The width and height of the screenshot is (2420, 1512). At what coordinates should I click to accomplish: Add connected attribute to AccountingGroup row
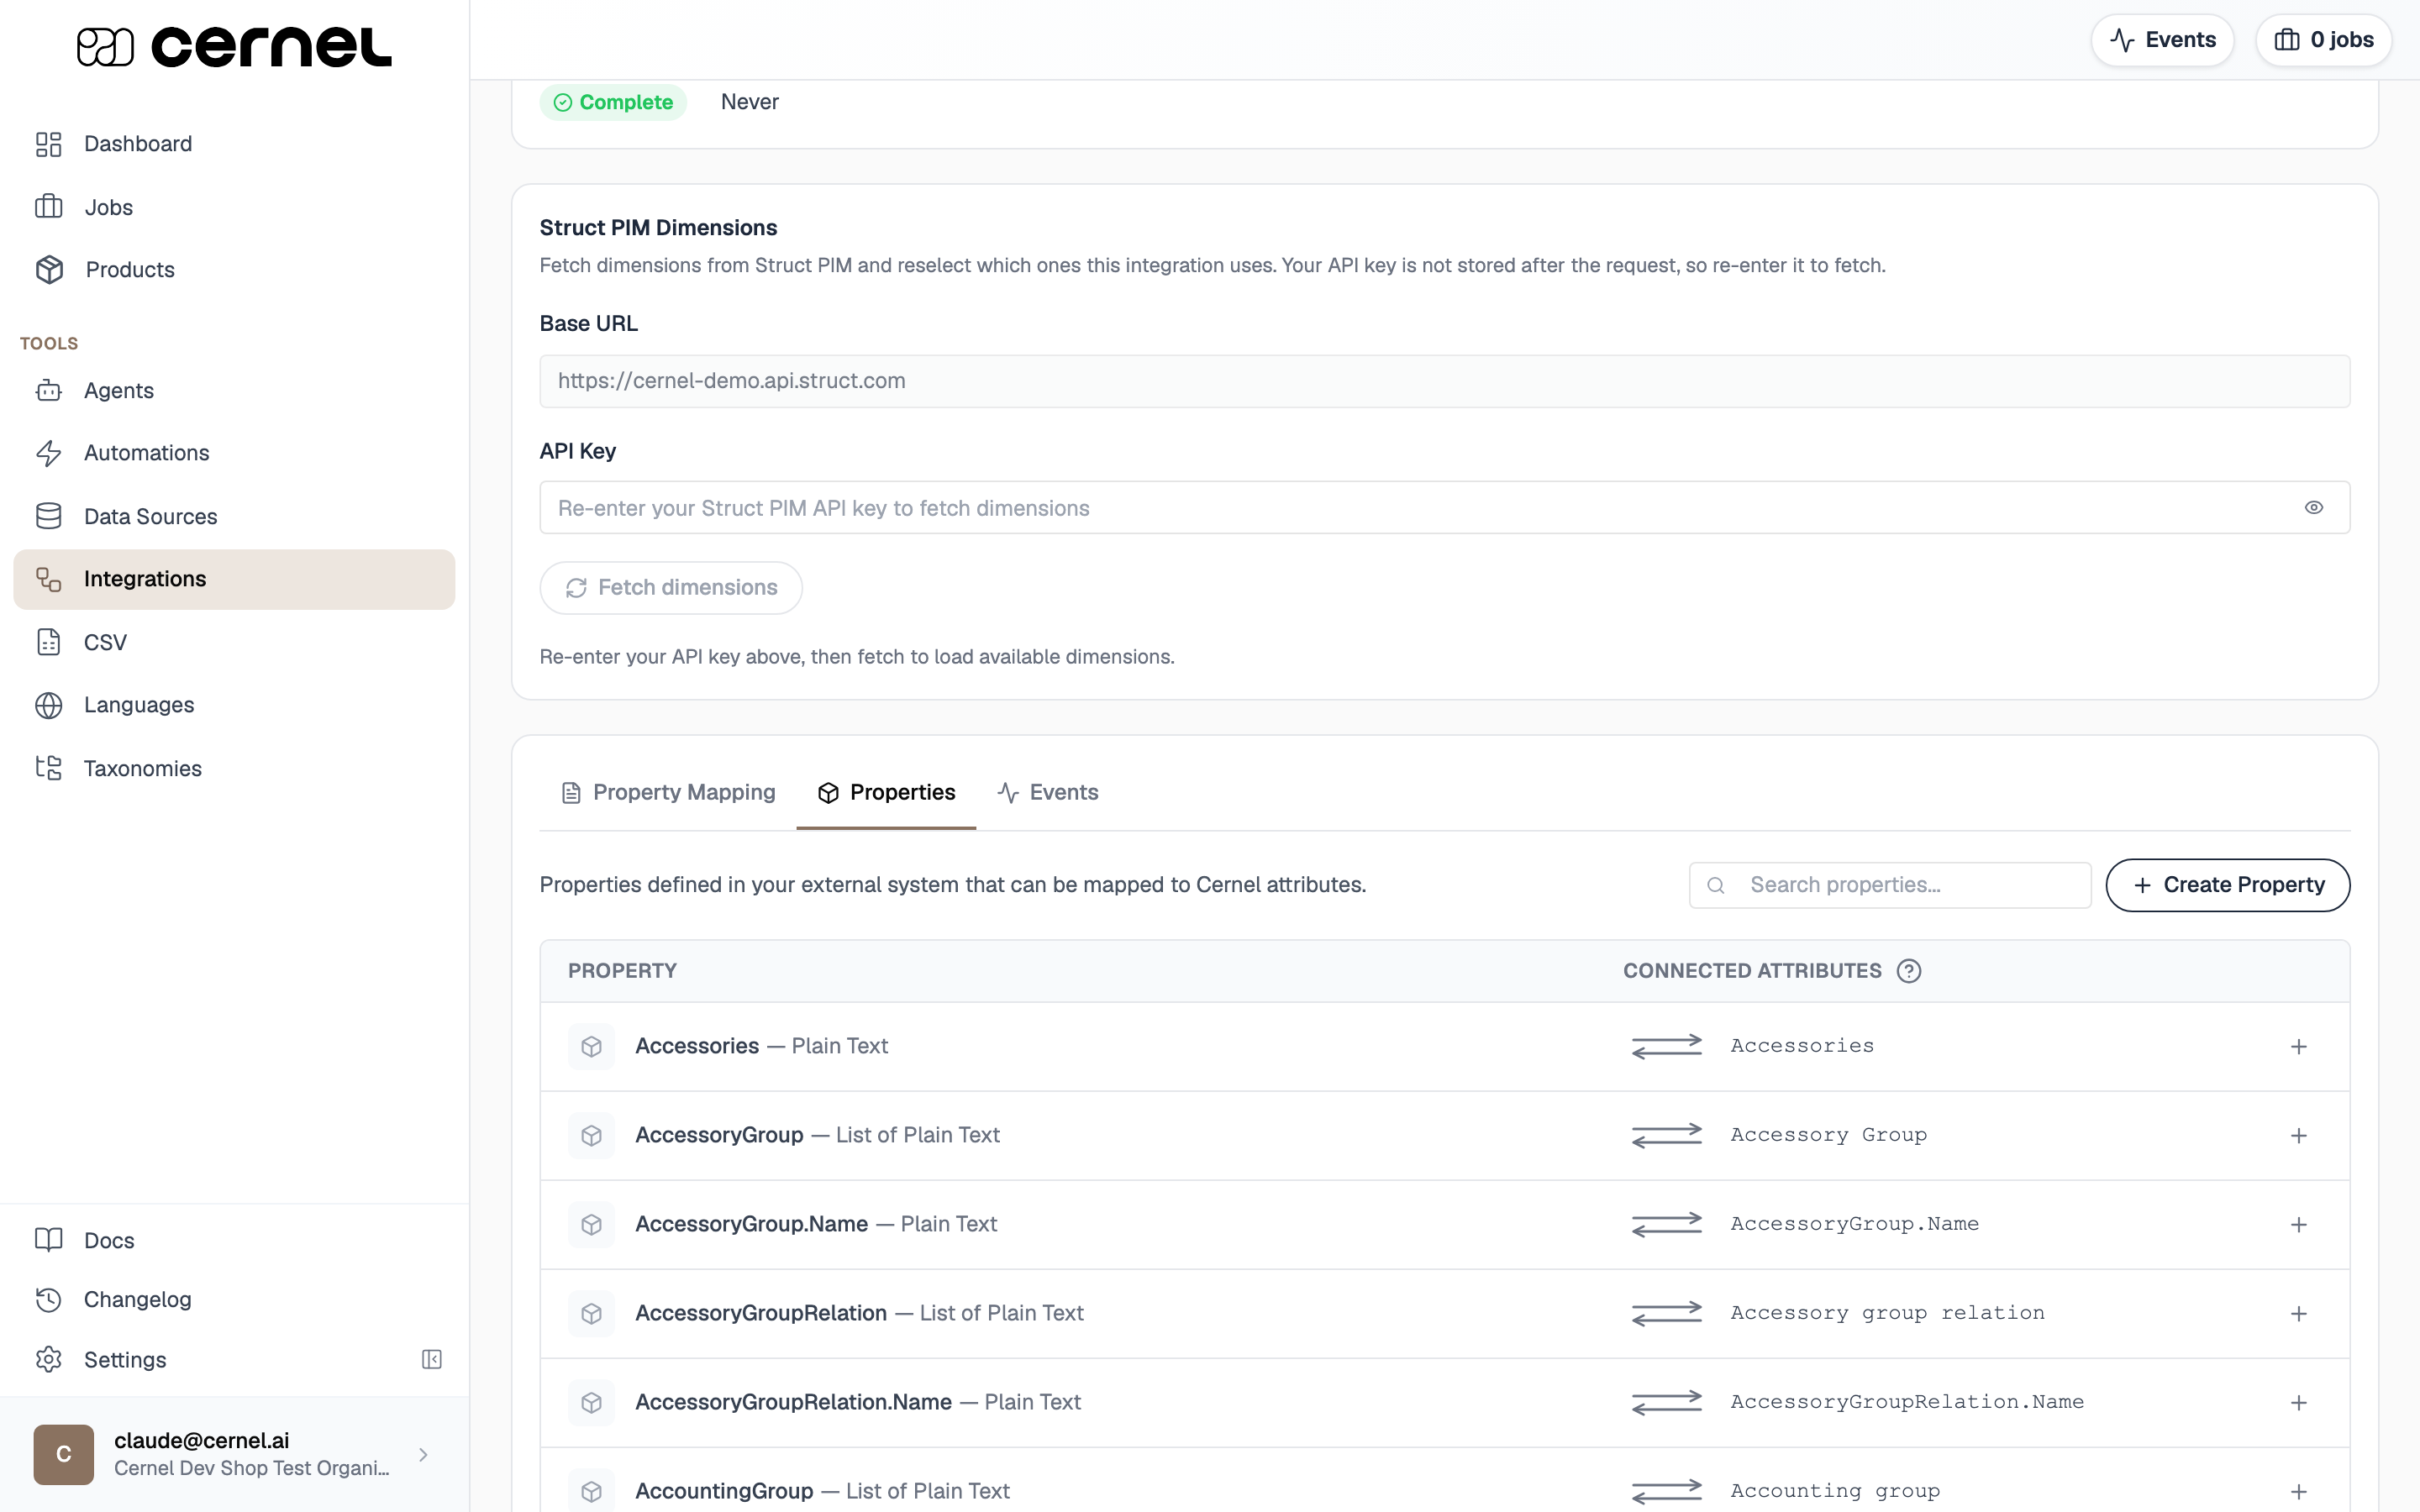2299,1492
